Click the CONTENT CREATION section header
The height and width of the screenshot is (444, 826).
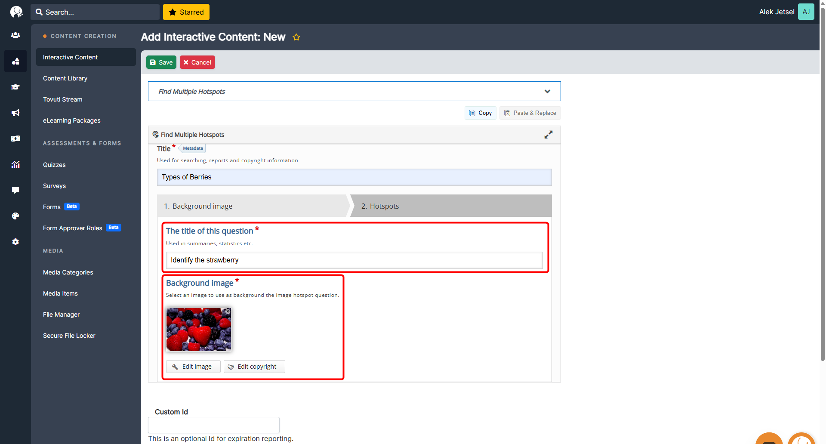[83, 36]
